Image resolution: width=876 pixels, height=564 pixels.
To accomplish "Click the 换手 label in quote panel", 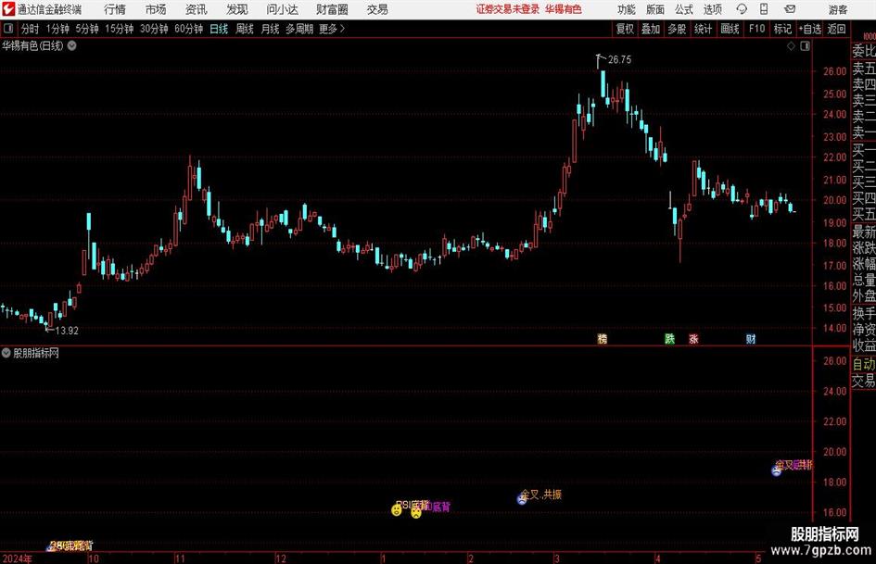I will [864, 313].
